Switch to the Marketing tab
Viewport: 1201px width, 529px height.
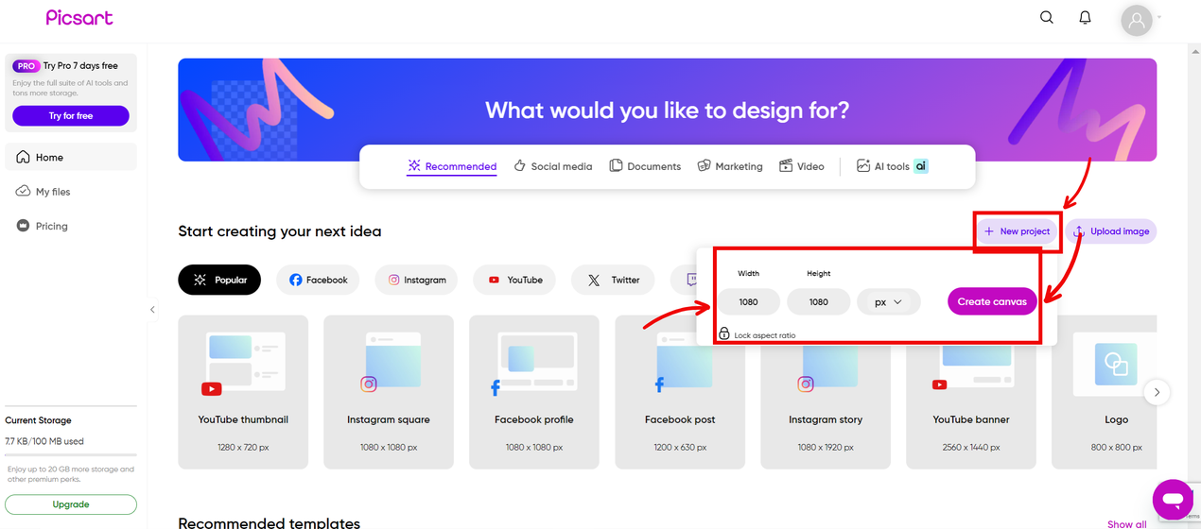(730, 166)
